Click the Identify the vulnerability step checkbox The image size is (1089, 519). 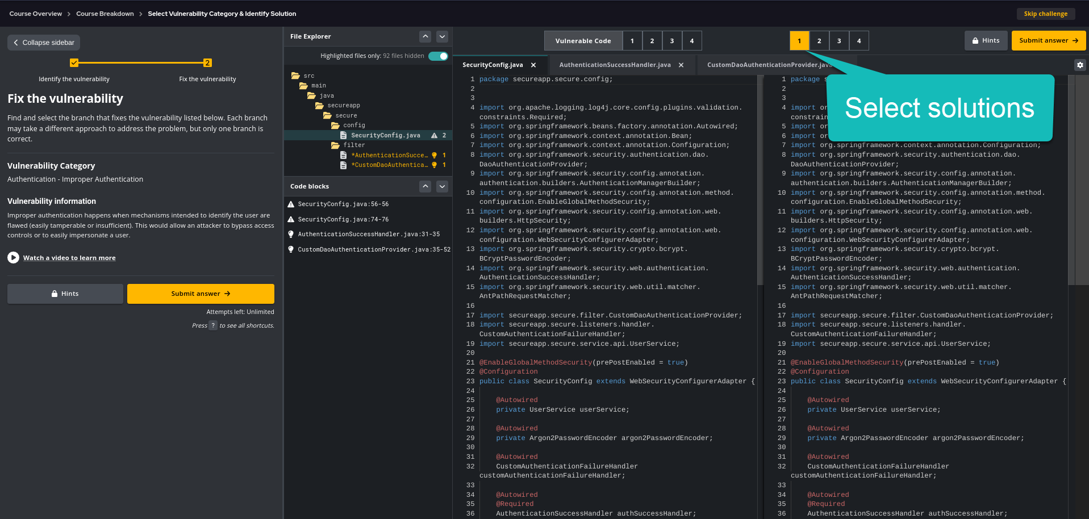pyautogui.click(x=74, y=63)
